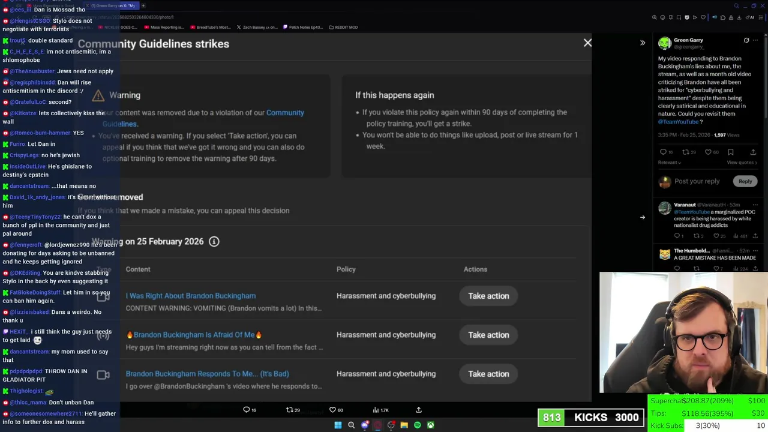The height and width of the screenshot is (432, 768).
Task: Open File Explorer from the taskbar
Action: (404, 425)
